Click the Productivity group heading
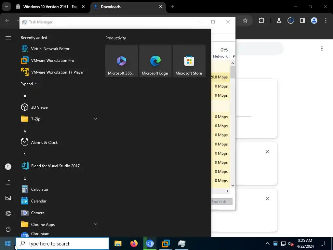The width and height of the screenshot is (333, 250). [x=115, y=38]
